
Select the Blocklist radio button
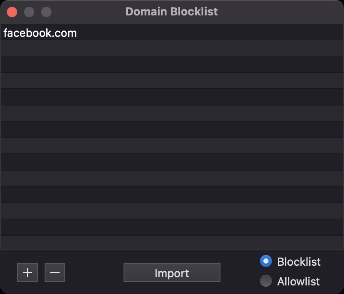266,261
